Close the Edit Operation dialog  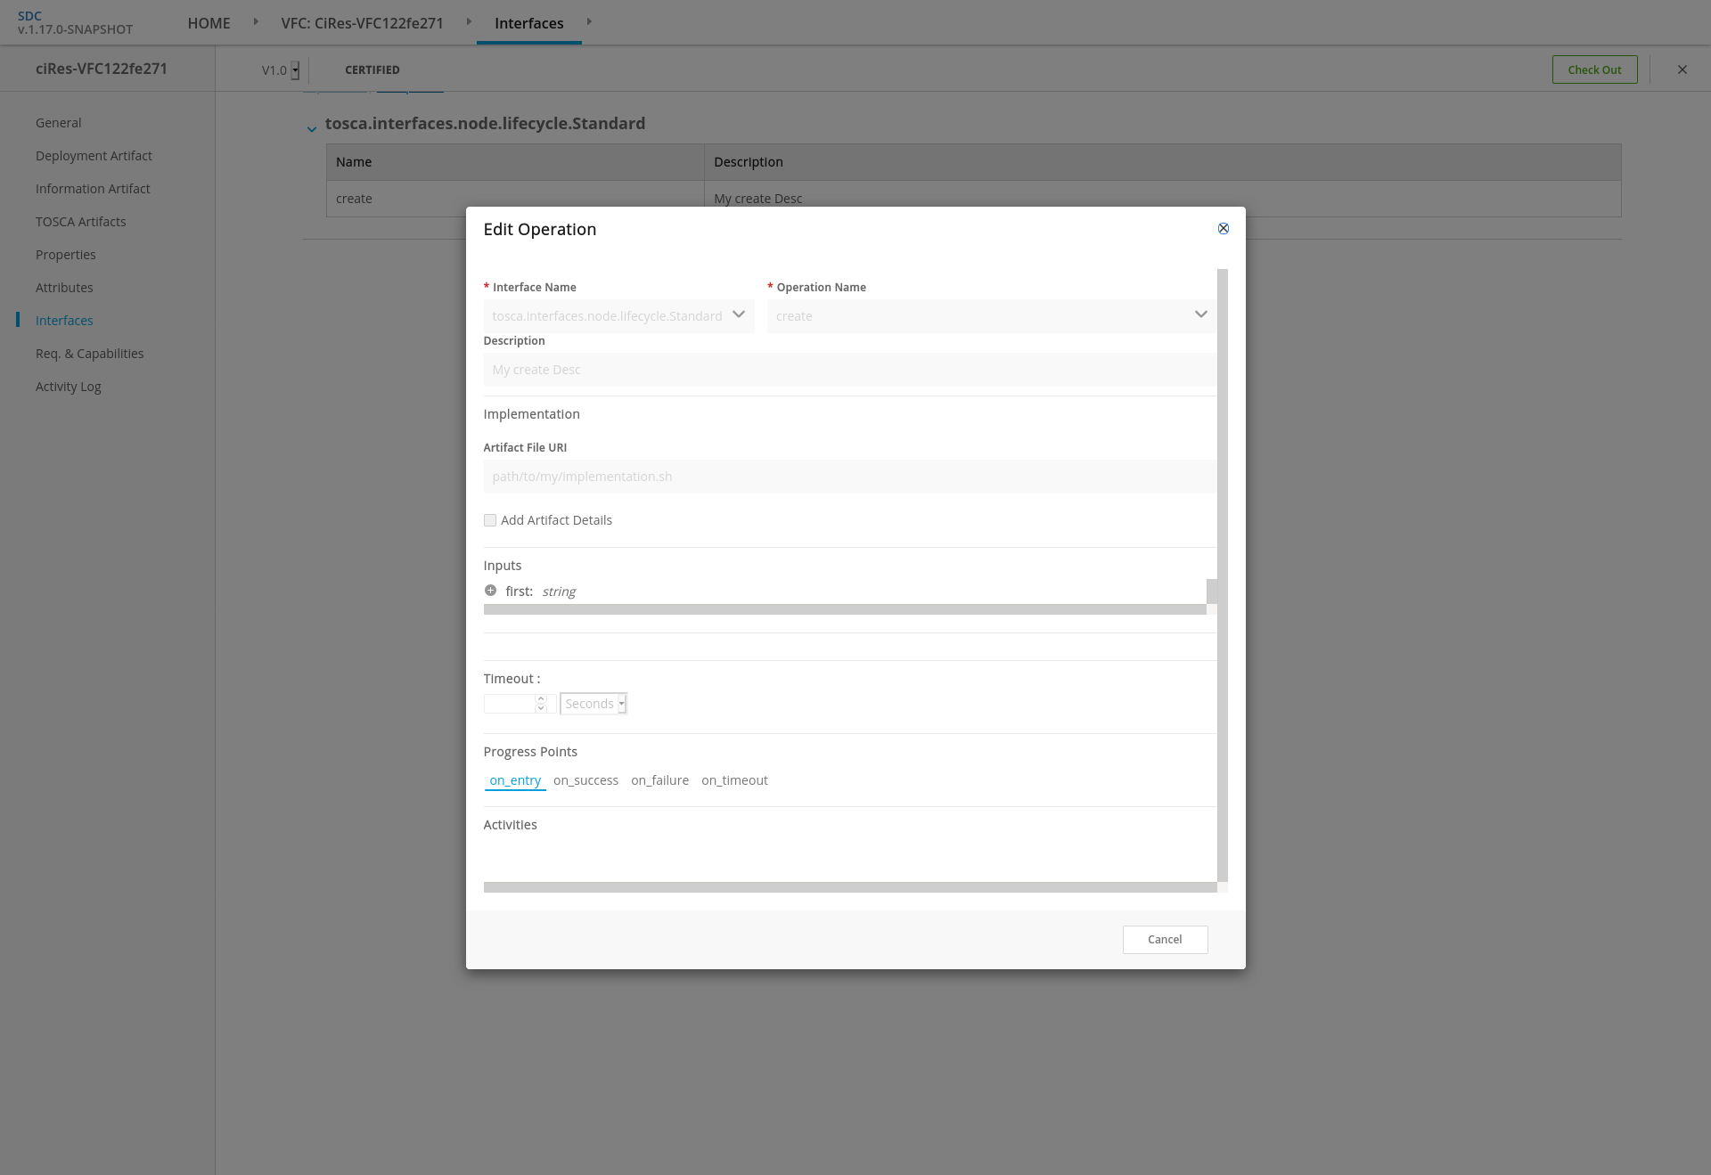pyautogui.click(x=1223, y=229)
